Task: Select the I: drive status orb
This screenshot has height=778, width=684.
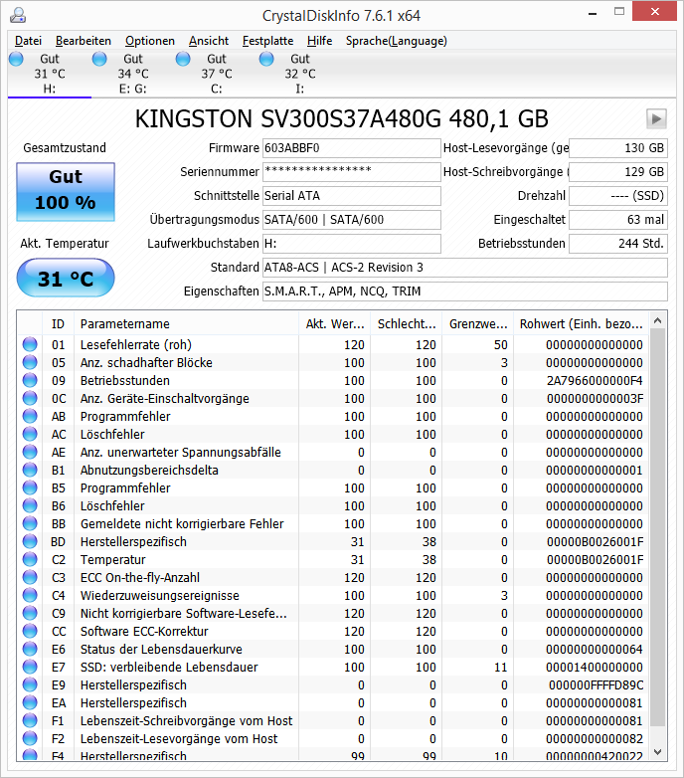Action: pyautogui.click(x=266, y=59)
